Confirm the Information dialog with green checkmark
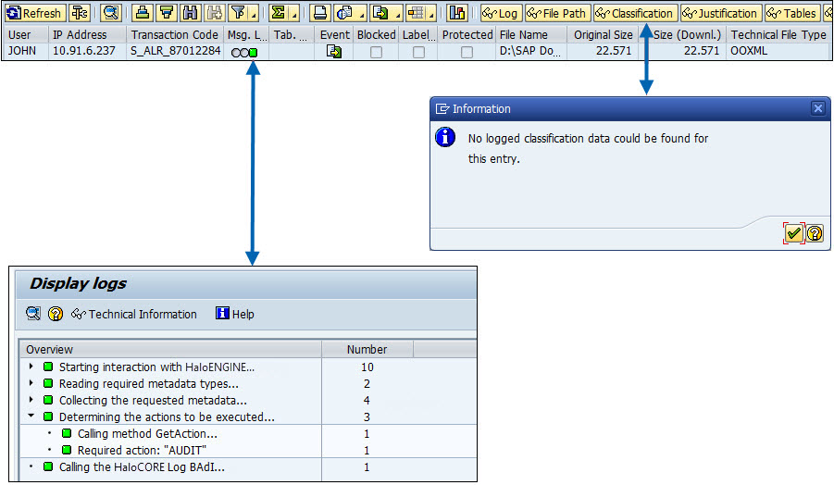 click(793, 233)
